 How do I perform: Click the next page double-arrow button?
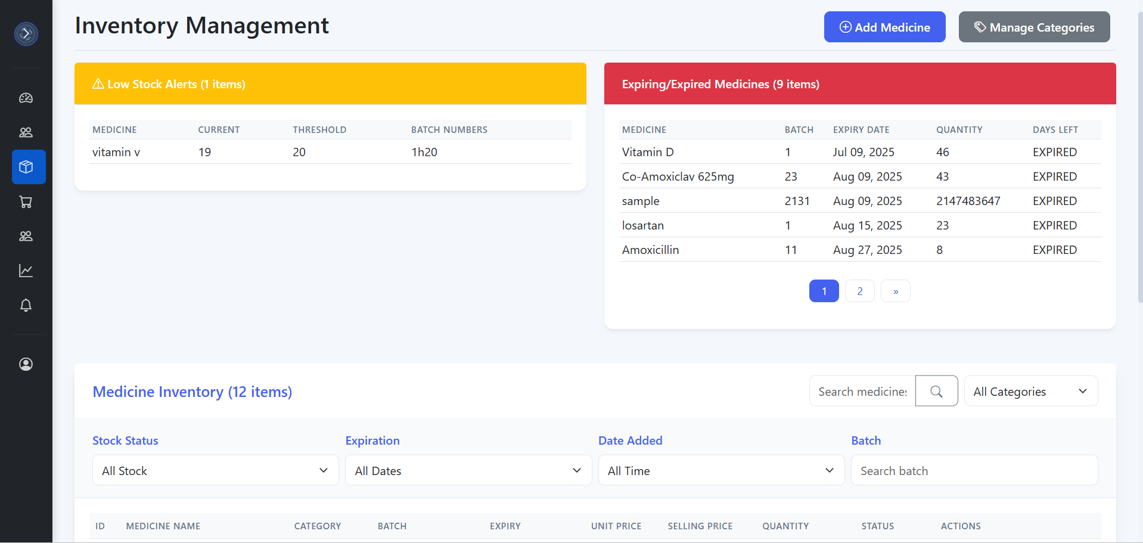point(895,291)
